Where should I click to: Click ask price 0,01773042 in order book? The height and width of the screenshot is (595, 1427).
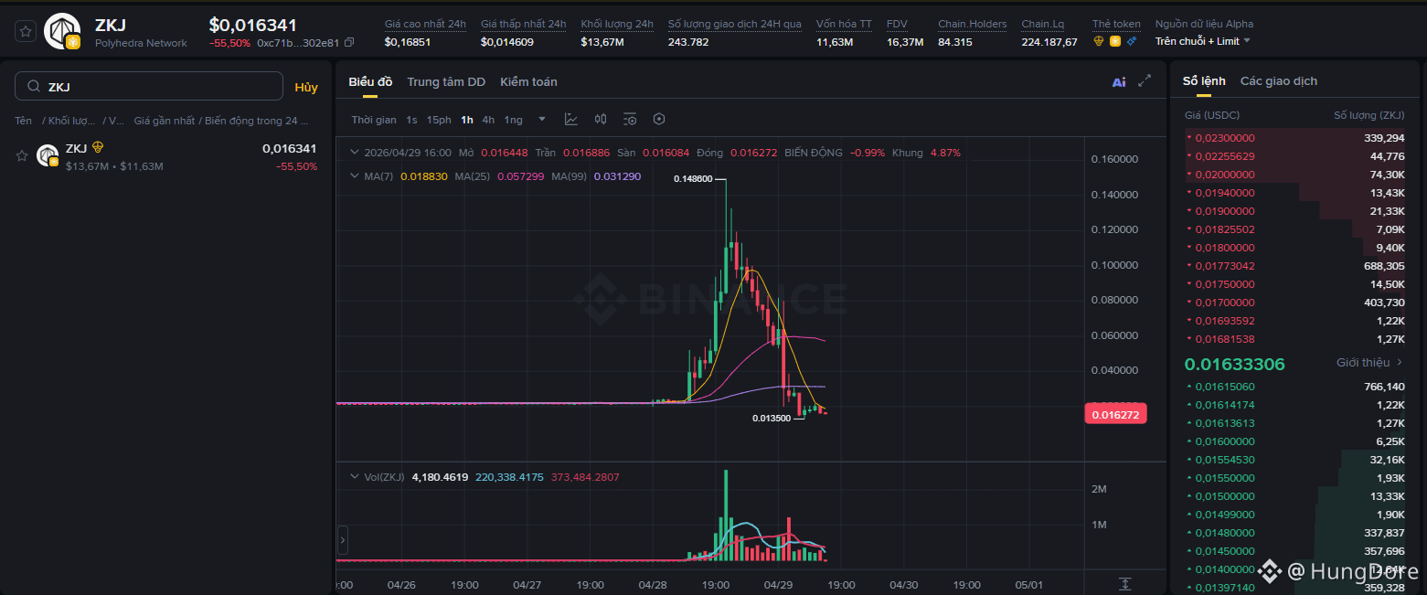pos(1225,266)
